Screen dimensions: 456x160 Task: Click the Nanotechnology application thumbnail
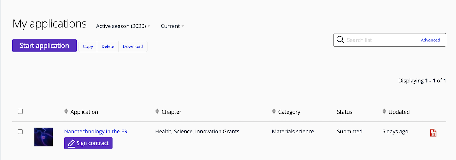click(x=44, y=137)
